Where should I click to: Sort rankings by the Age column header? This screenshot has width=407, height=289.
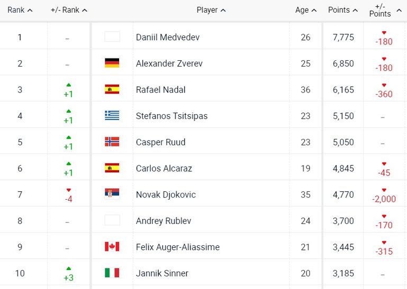click(306, 10)
